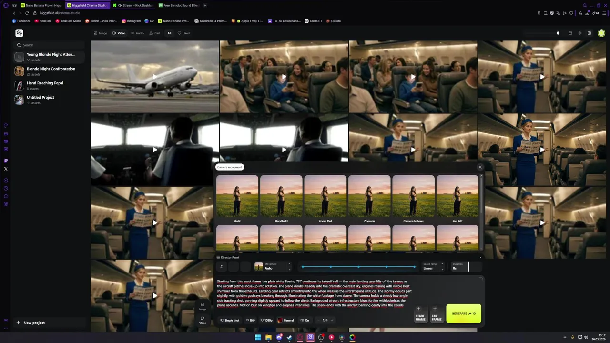Switch to grid view layout icon
This screenshot has height=343, width=610.
tap(589, 33)
